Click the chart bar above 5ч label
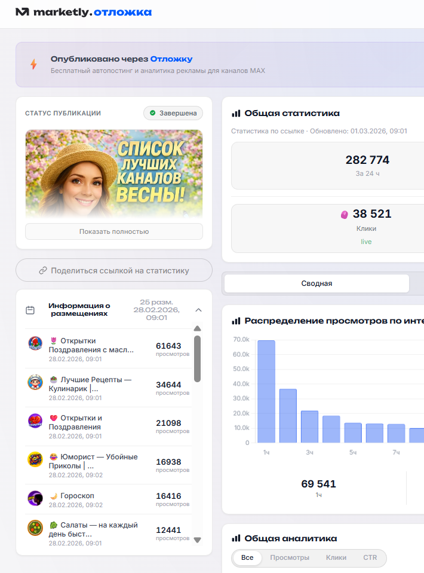The height and width of the screenshot is (573, 424). point(353,432)
